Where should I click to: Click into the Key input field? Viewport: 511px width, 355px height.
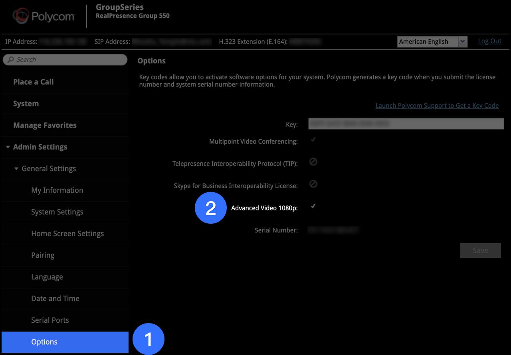tap(406, 124)
